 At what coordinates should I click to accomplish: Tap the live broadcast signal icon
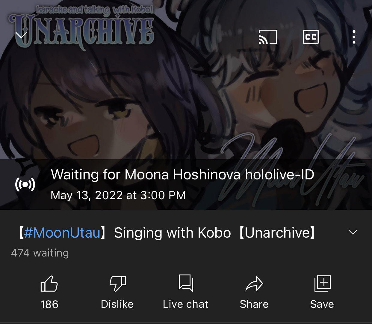[x=25, y=184]
